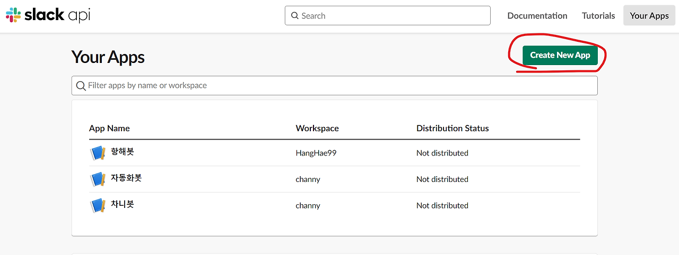The image size is (679, 255).
Task: Click the filter apps magnifier icon
Action: pyautogui.click(x=81, y=86)
